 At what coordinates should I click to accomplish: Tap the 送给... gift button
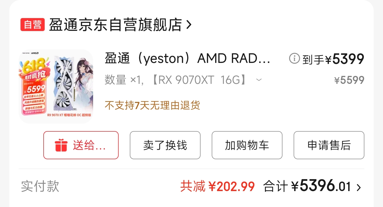tap(81, 145)
